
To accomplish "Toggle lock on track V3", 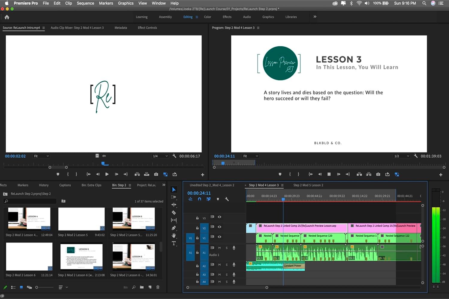I will click(x=197, y=218).
